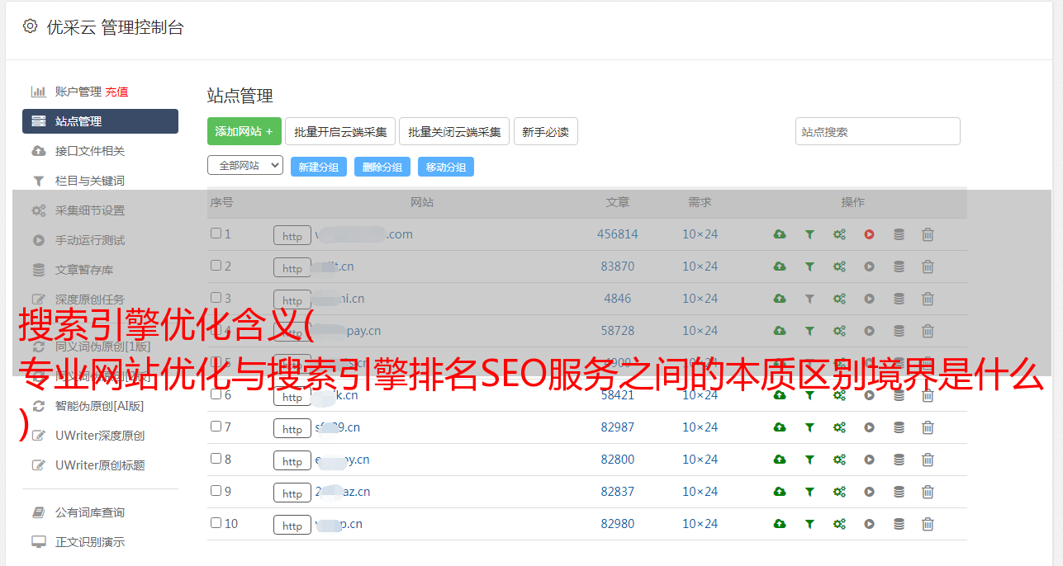Open the 全部网站 group dropdown
The width and height of the screenshot is (1063, 566).
pyautogui.click(x=245, y=166)
